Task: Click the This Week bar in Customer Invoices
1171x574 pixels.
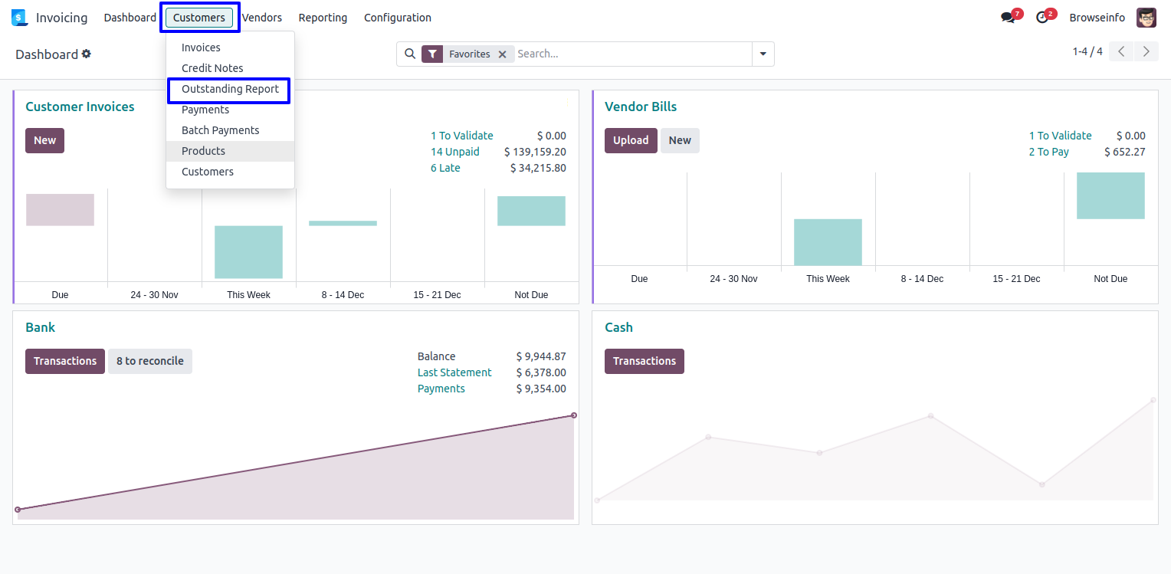Action: [248, 251]
